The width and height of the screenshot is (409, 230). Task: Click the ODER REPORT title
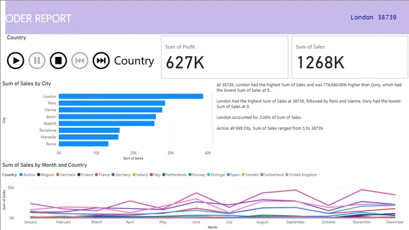click(38, 19)
